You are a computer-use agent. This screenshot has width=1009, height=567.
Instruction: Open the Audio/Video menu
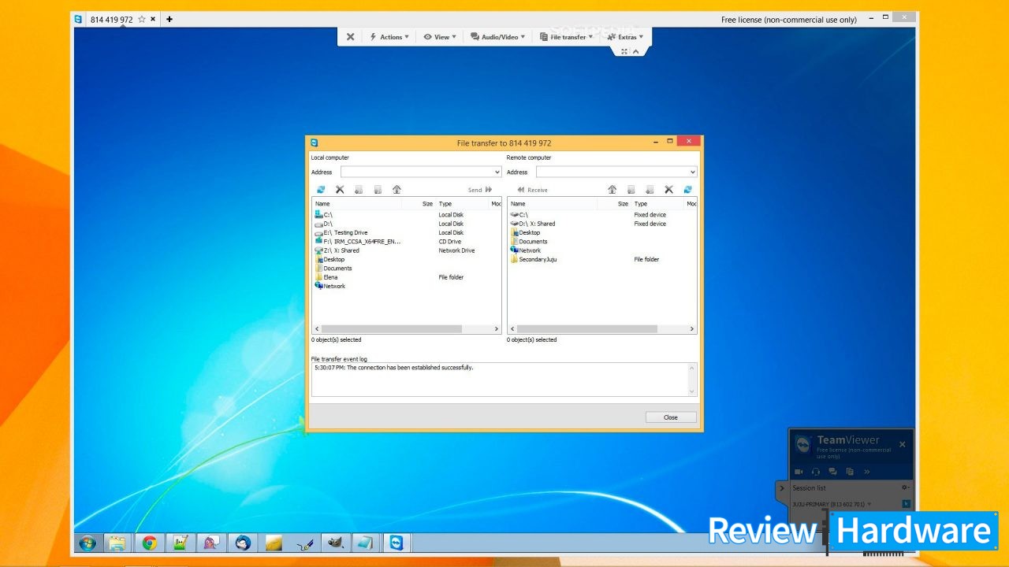click(x=497, y=37)
